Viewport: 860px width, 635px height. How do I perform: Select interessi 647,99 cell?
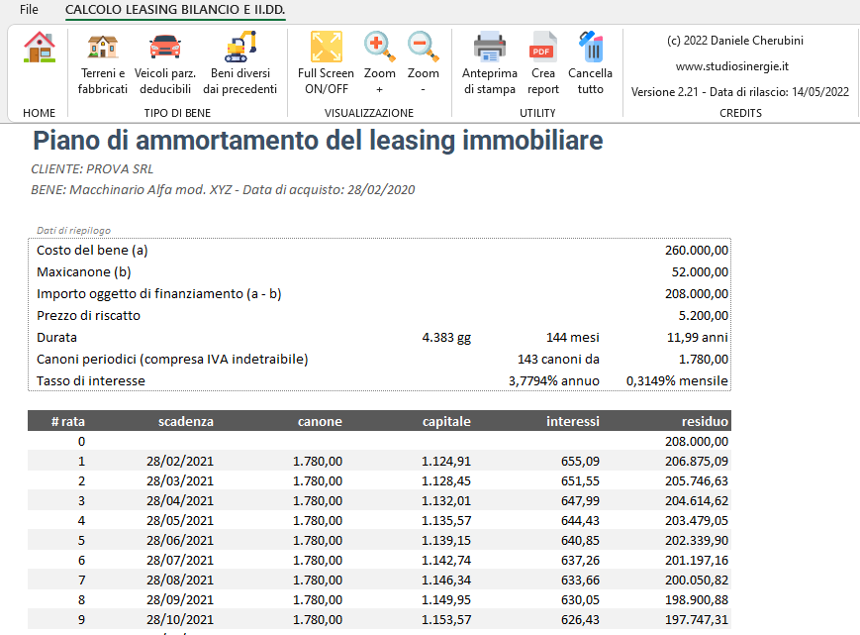click(580, 500)
